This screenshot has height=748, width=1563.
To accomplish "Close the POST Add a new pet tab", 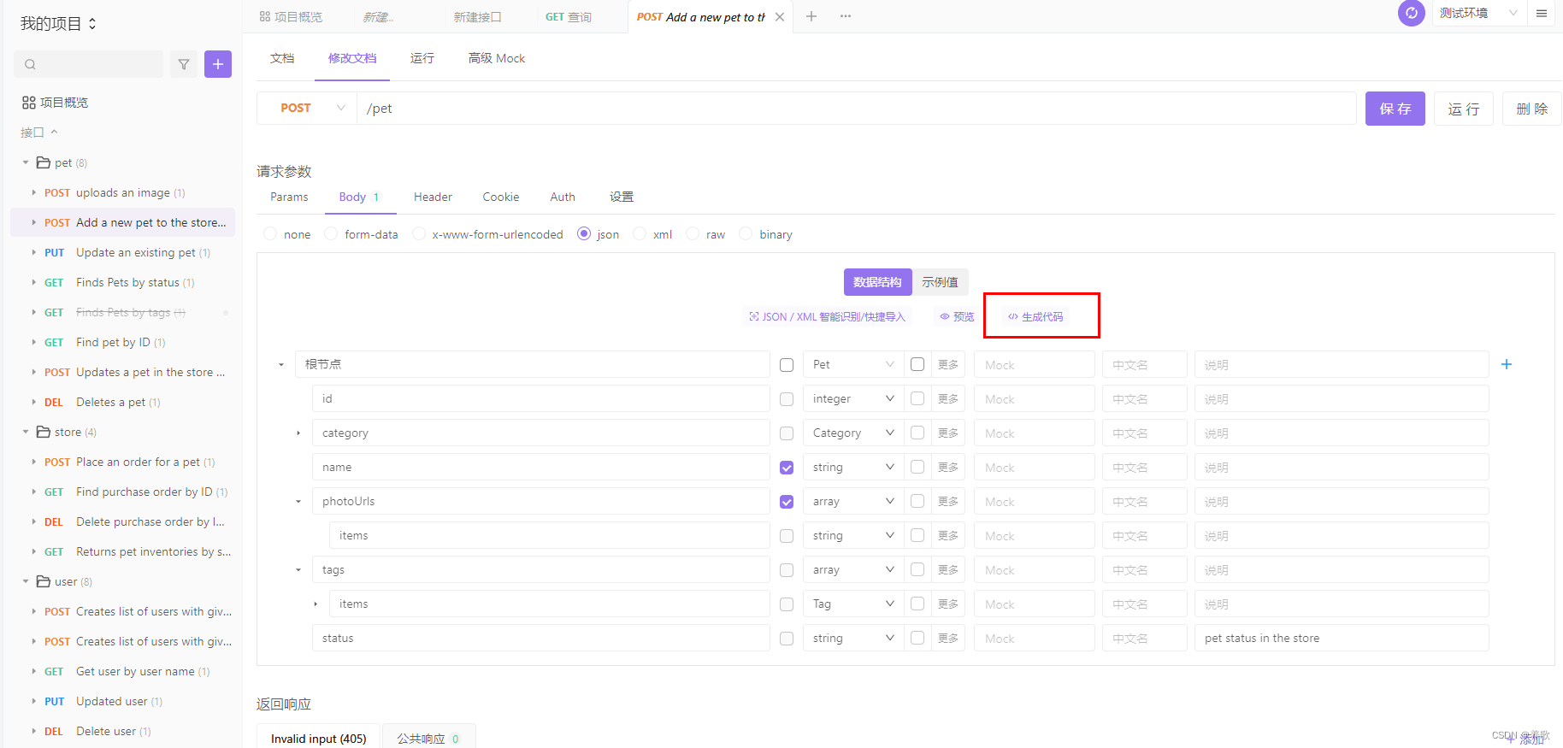I will click(780, 17).
